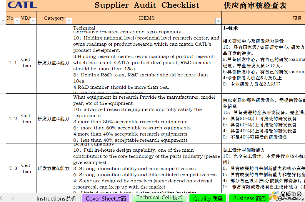Click the CATL logo in the header

[22, 5]
